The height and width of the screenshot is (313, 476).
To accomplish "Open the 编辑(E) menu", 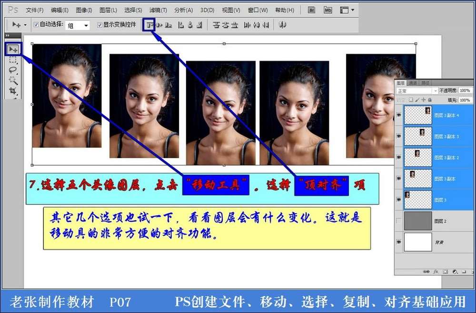I will pyautogui.click(x=59, y=10).
